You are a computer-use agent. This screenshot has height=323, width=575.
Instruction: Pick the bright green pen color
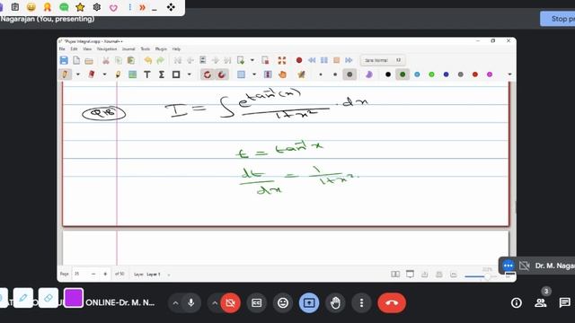click(431, 74)
